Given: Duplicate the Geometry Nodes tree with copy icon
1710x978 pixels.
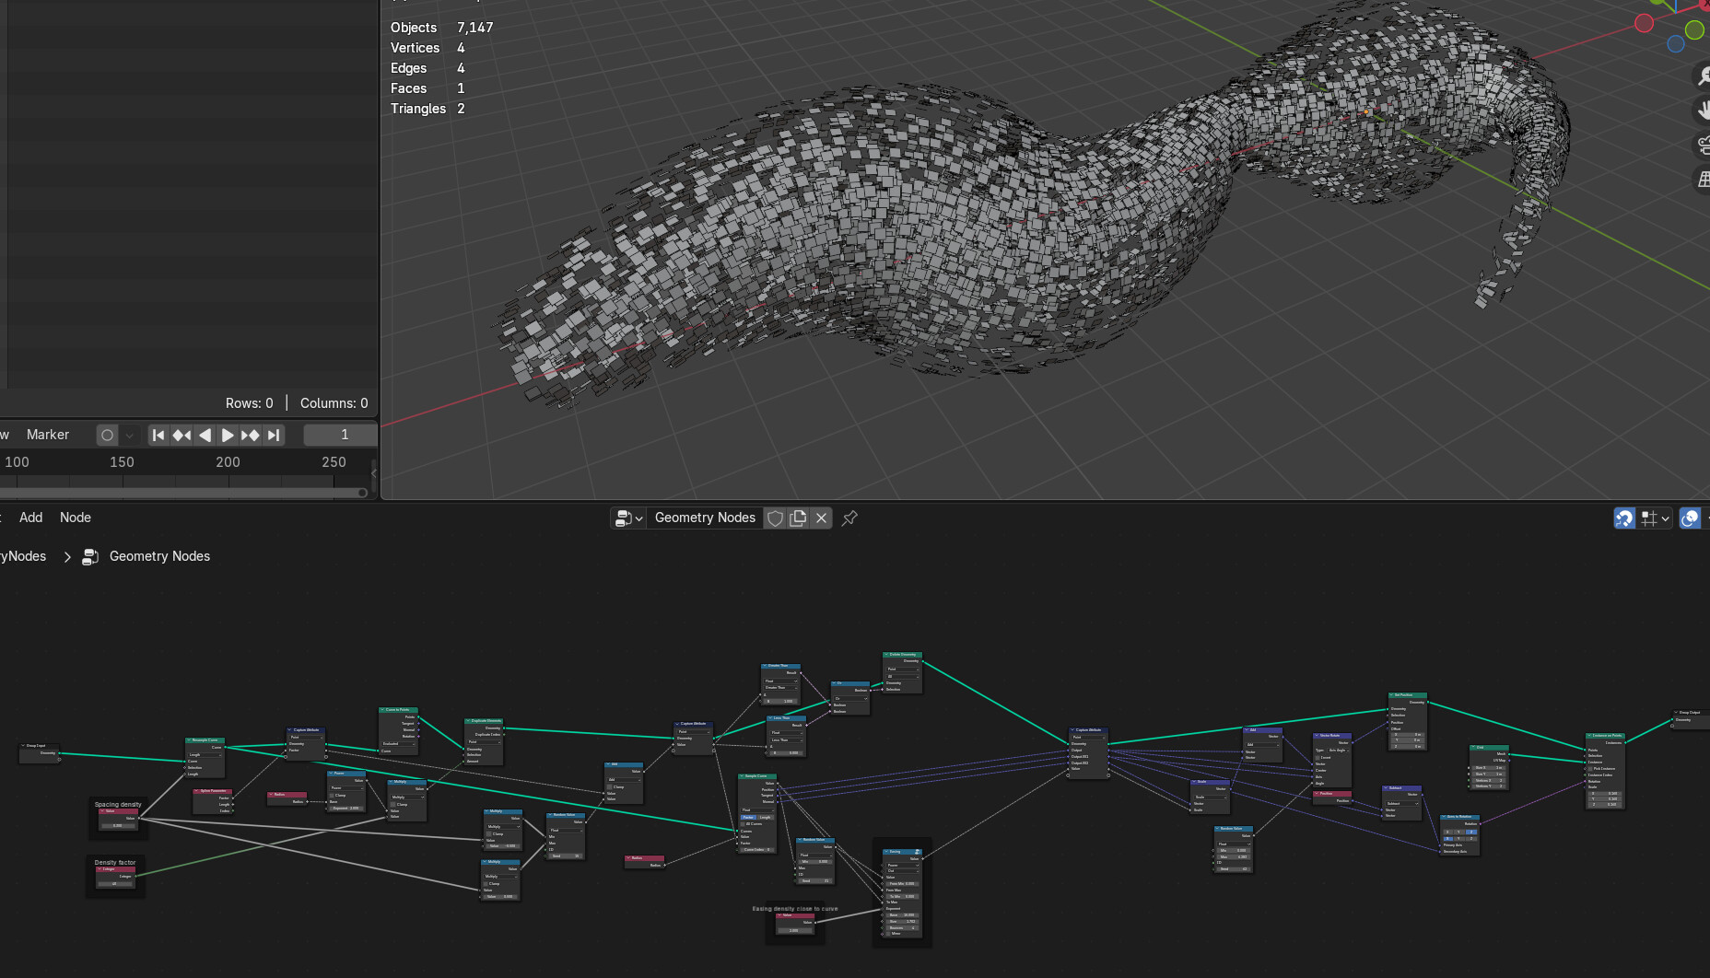Looking at the screenshot, I should (799, 518).
